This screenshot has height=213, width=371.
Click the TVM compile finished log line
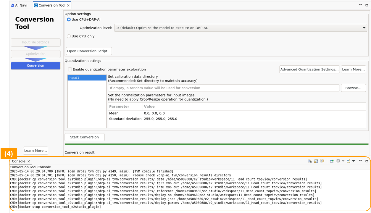coord(91,171)
